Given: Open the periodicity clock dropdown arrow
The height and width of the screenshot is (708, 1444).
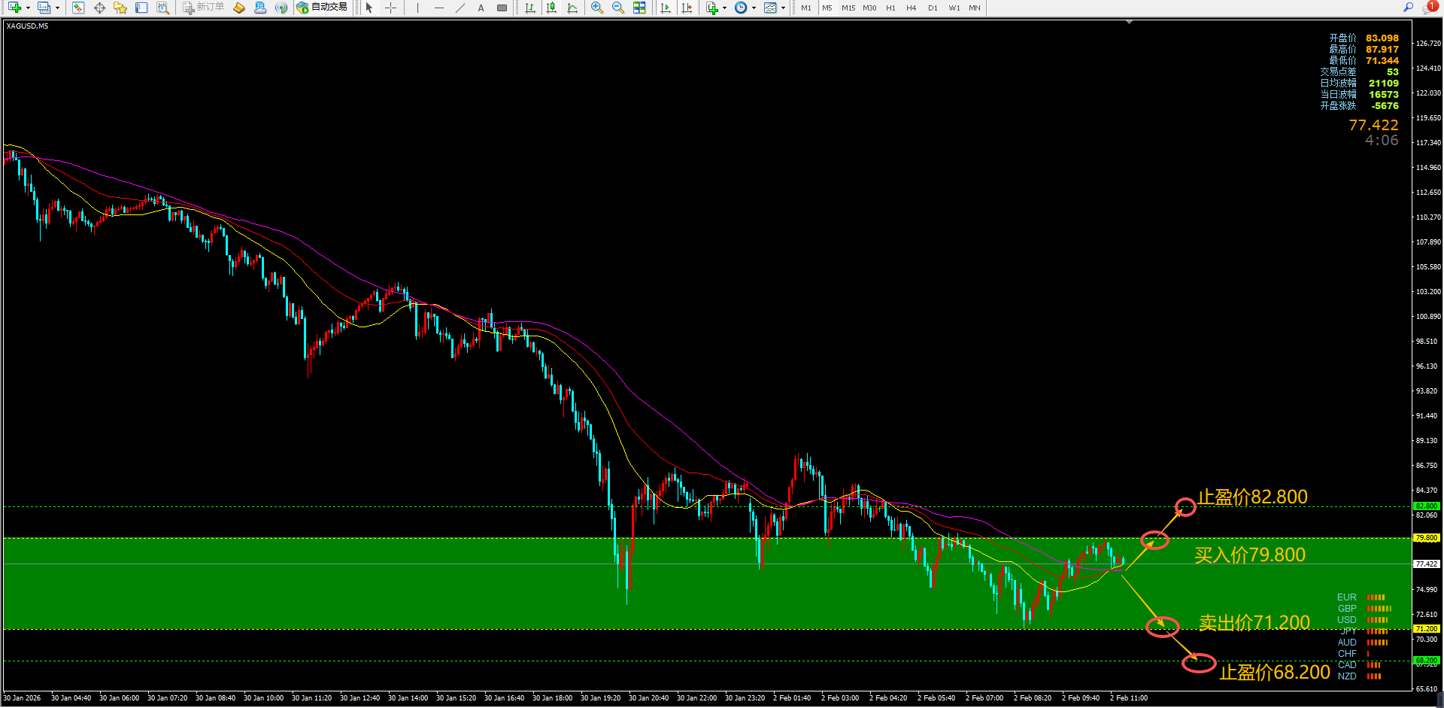Looking at the screenshot, I should pyautogui.click(x=754, y=8).
